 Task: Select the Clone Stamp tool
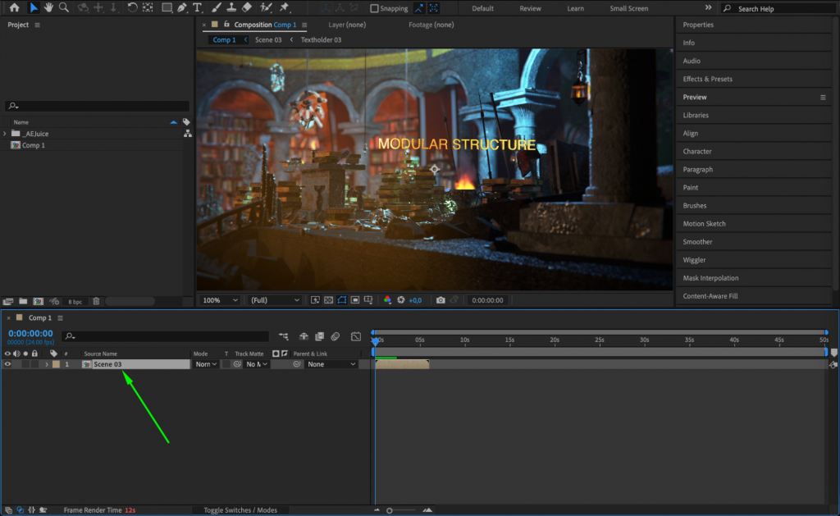point(231,8)
